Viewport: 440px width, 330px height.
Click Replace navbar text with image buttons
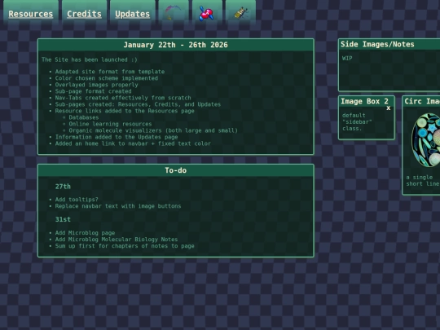coord(118,206)
